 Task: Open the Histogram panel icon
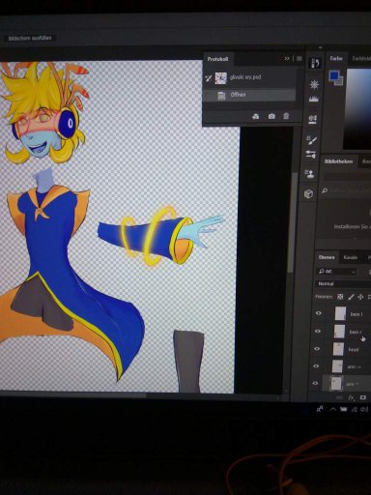pyautogui.click(x=314, y=99)
